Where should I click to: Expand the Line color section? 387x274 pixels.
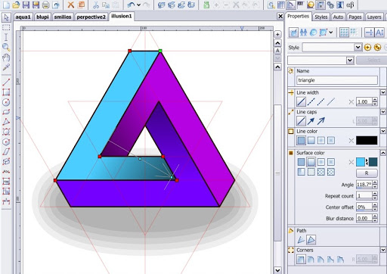(383, 131)
